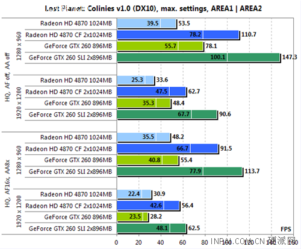Click the 47.5 value inside the blue bar
The image size is (301, 249).
(161, 92)
